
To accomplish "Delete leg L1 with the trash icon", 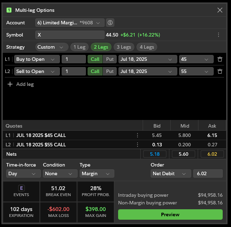I will 220,59.
